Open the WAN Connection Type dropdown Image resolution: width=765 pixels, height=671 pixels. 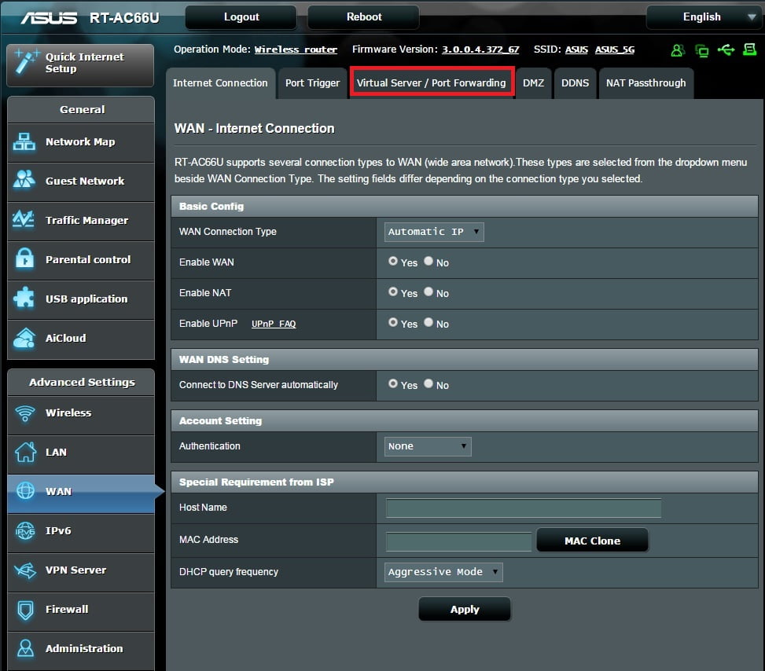(x=434, y=232)
